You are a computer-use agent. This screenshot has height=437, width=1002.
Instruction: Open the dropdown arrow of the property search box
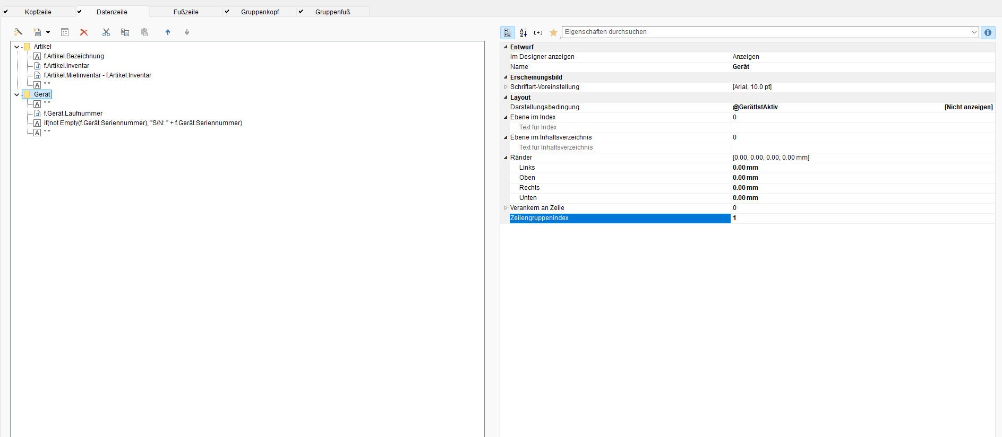(x=974, y=32)
